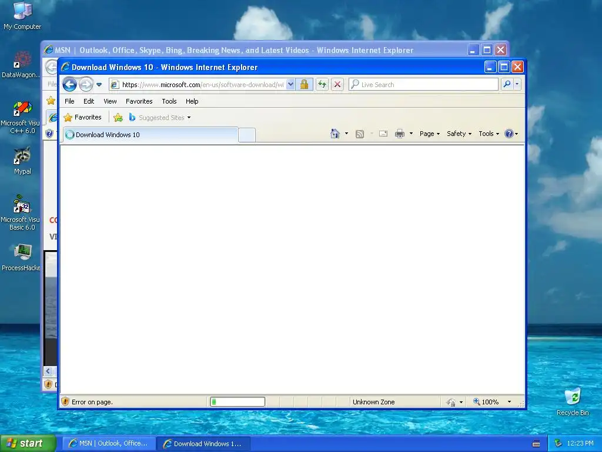Click the keyboard icon in system tray

tap(536, 444)
